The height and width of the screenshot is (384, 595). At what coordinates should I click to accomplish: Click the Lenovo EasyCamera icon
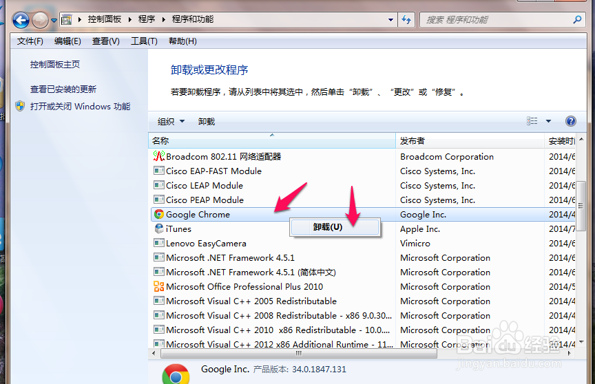click(159, 243)
